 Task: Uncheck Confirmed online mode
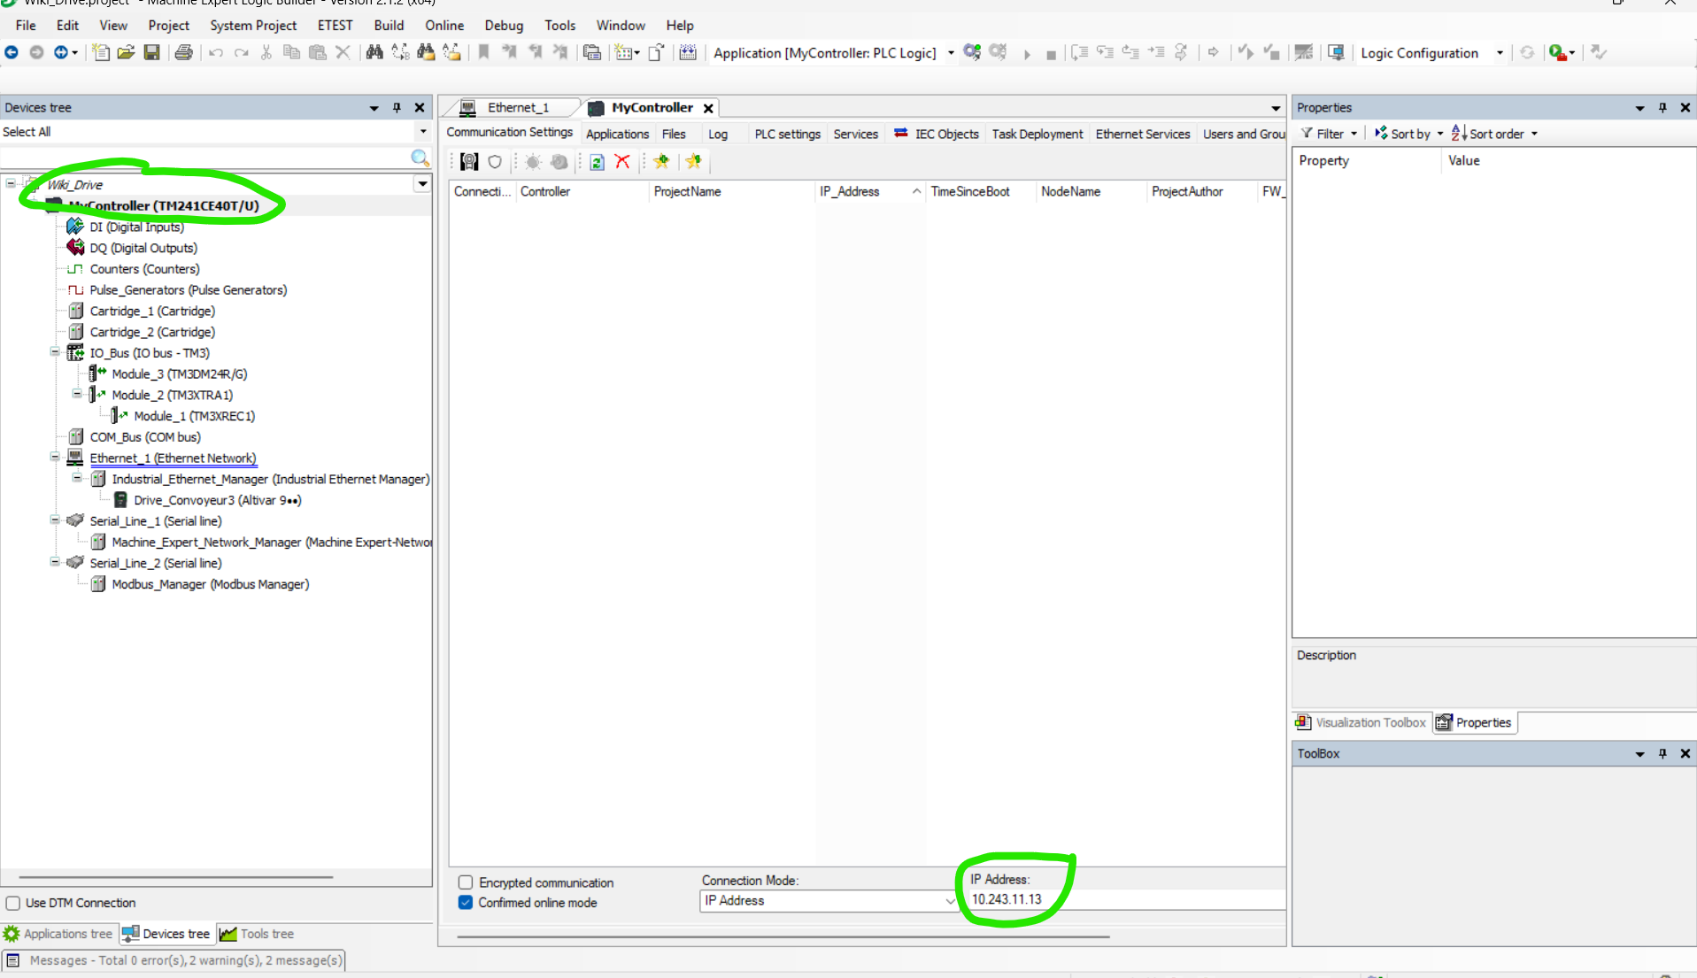pos(466,903)
